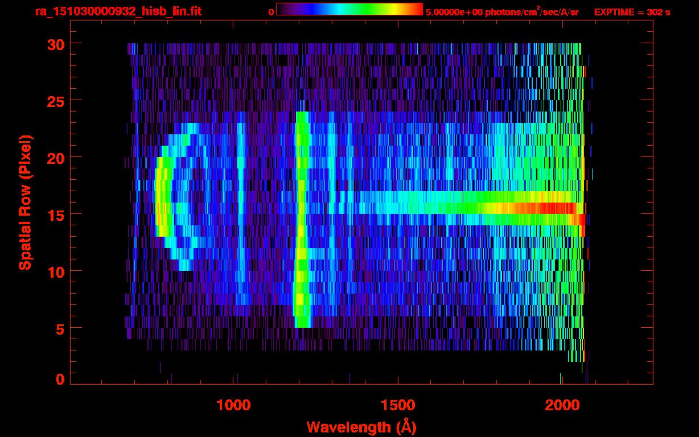699x437 pixels.
Task: Click the 5.00000e+06 photons/cm²/sec/A/sr label
Action: coord(502,12)
